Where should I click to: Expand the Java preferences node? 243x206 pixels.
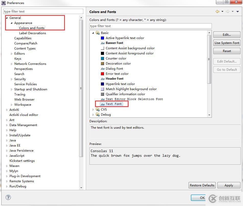coord(7,141)
